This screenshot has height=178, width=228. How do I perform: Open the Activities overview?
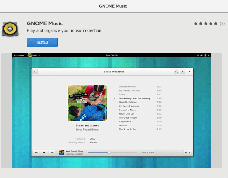19,56
